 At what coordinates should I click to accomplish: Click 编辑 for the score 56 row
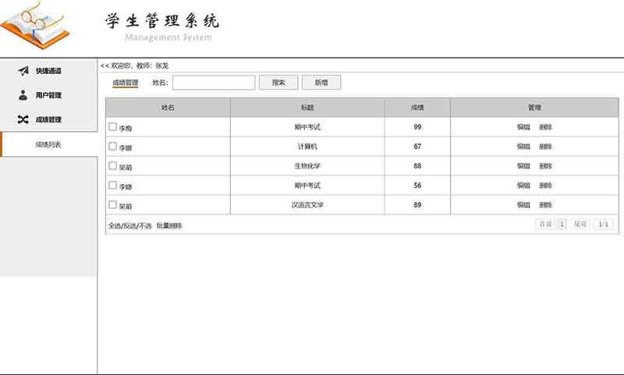pos(523,186)
